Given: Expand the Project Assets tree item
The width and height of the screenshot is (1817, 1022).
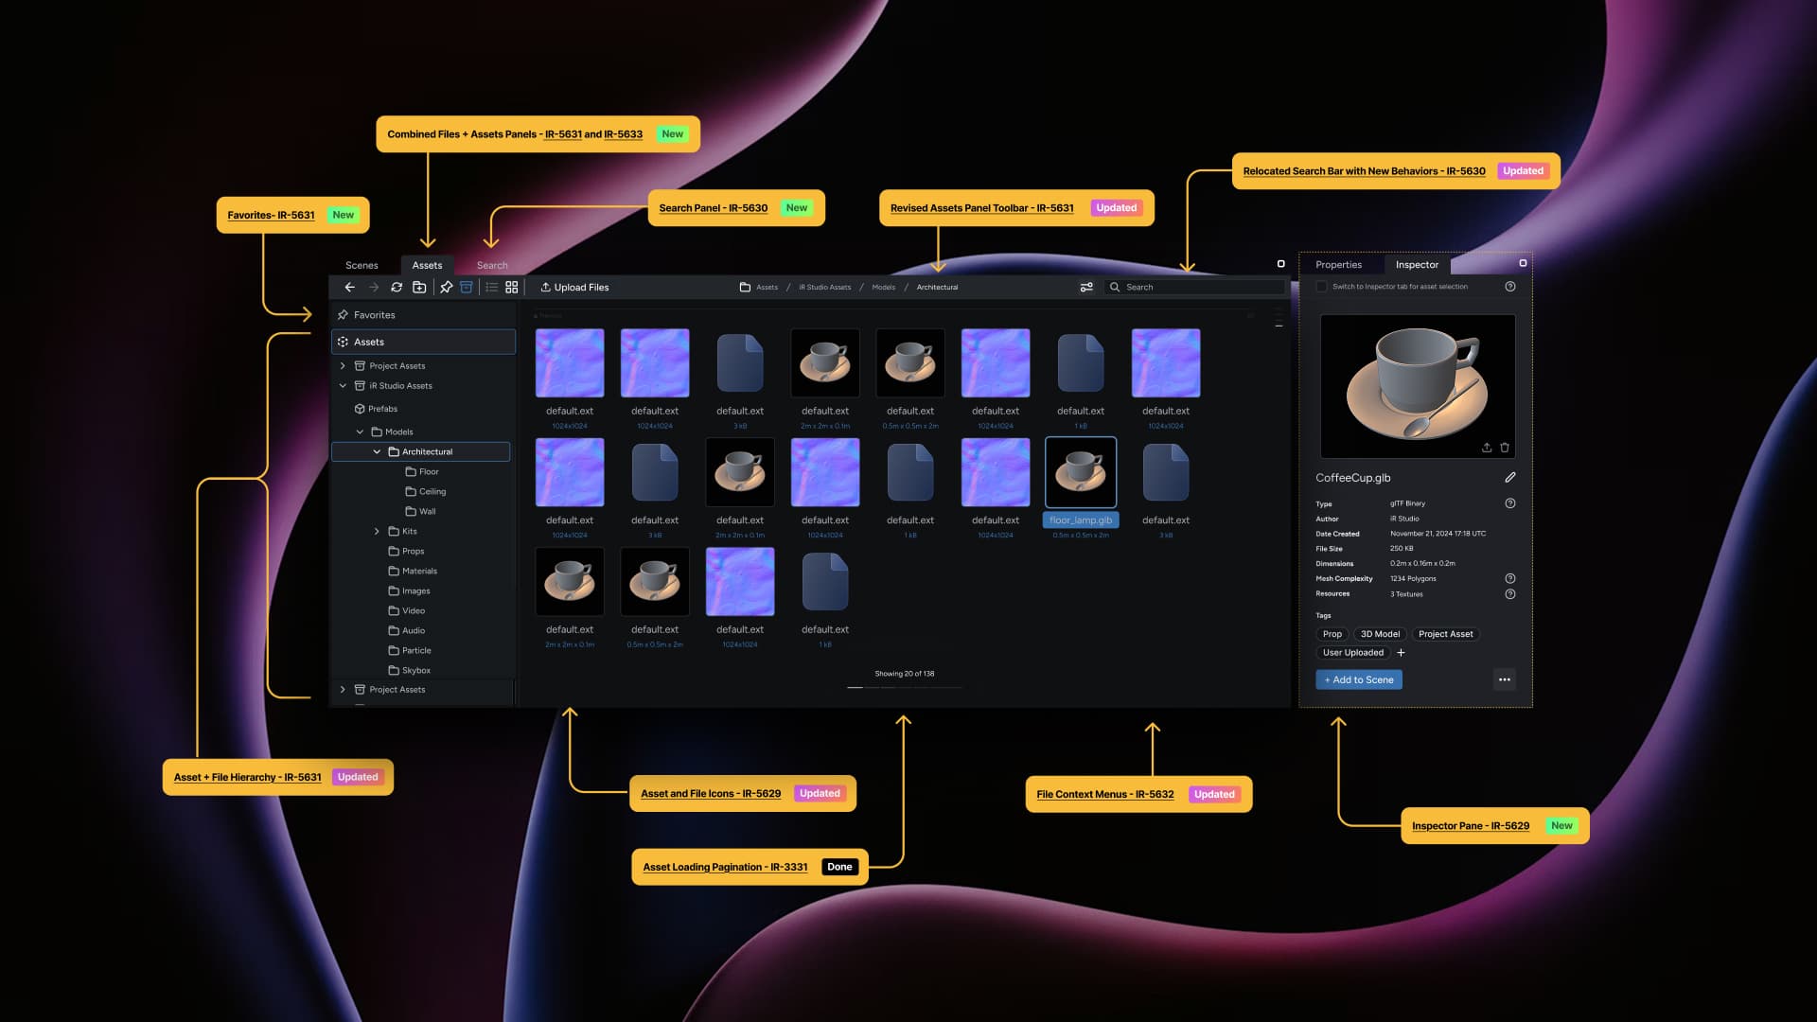Looking at the screenshot, I should click(343, 365).
